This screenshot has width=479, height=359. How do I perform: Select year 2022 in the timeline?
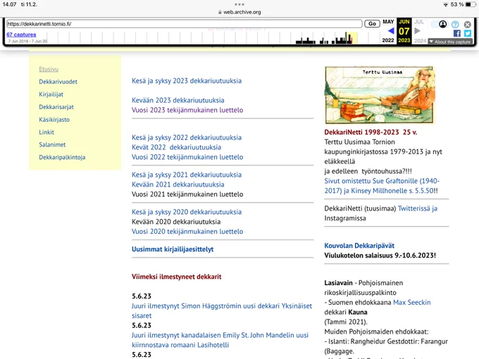click(x=388, y=40)
